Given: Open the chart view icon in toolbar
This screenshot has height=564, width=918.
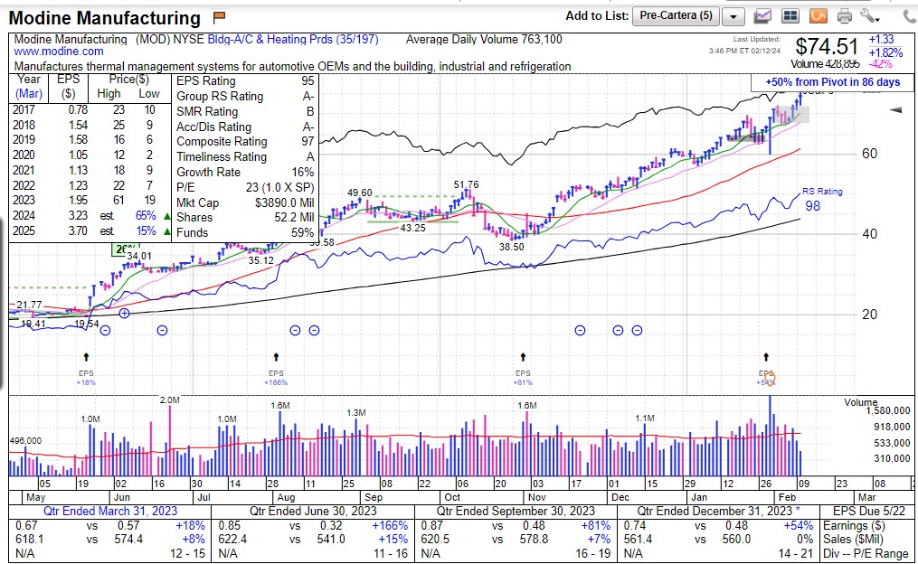Looking at the screenshot, I should (x=762, y=15).
